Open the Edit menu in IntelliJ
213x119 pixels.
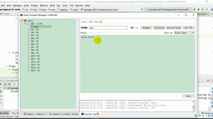coord(3,6)
